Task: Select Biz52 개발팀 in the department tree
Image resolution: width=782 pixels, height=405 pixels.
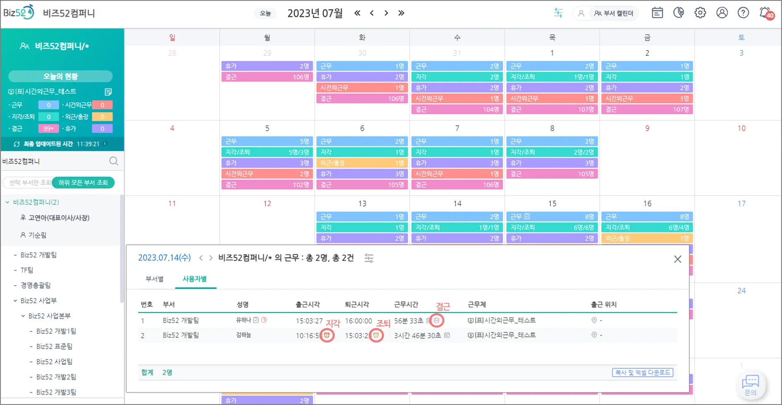Action: 38,255
